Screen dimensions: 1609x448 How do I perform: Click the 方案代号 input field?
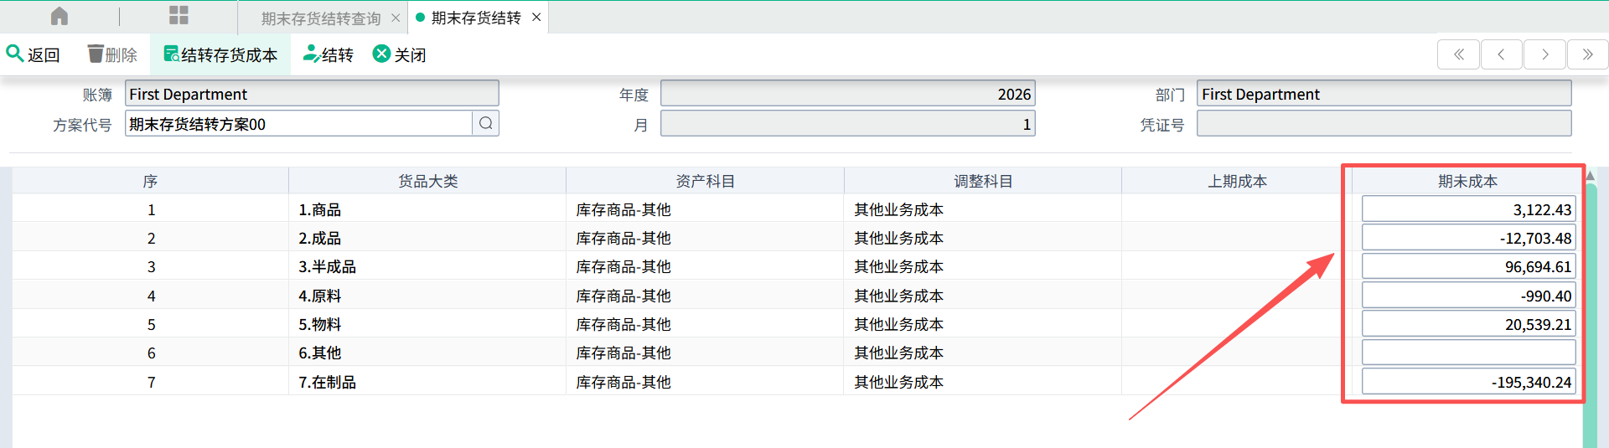[x=297, y=124]
